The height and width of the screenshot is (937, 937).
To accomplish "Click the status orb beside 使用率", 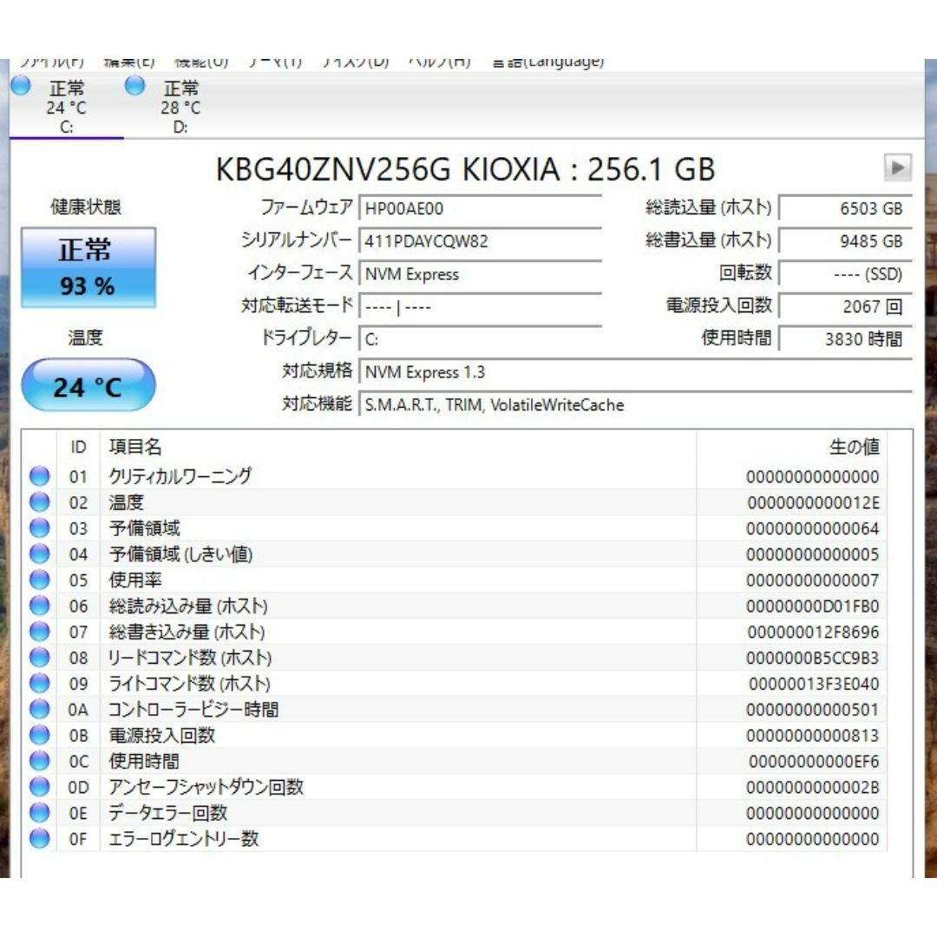I will pyautogui.click(x=39, y=580).
